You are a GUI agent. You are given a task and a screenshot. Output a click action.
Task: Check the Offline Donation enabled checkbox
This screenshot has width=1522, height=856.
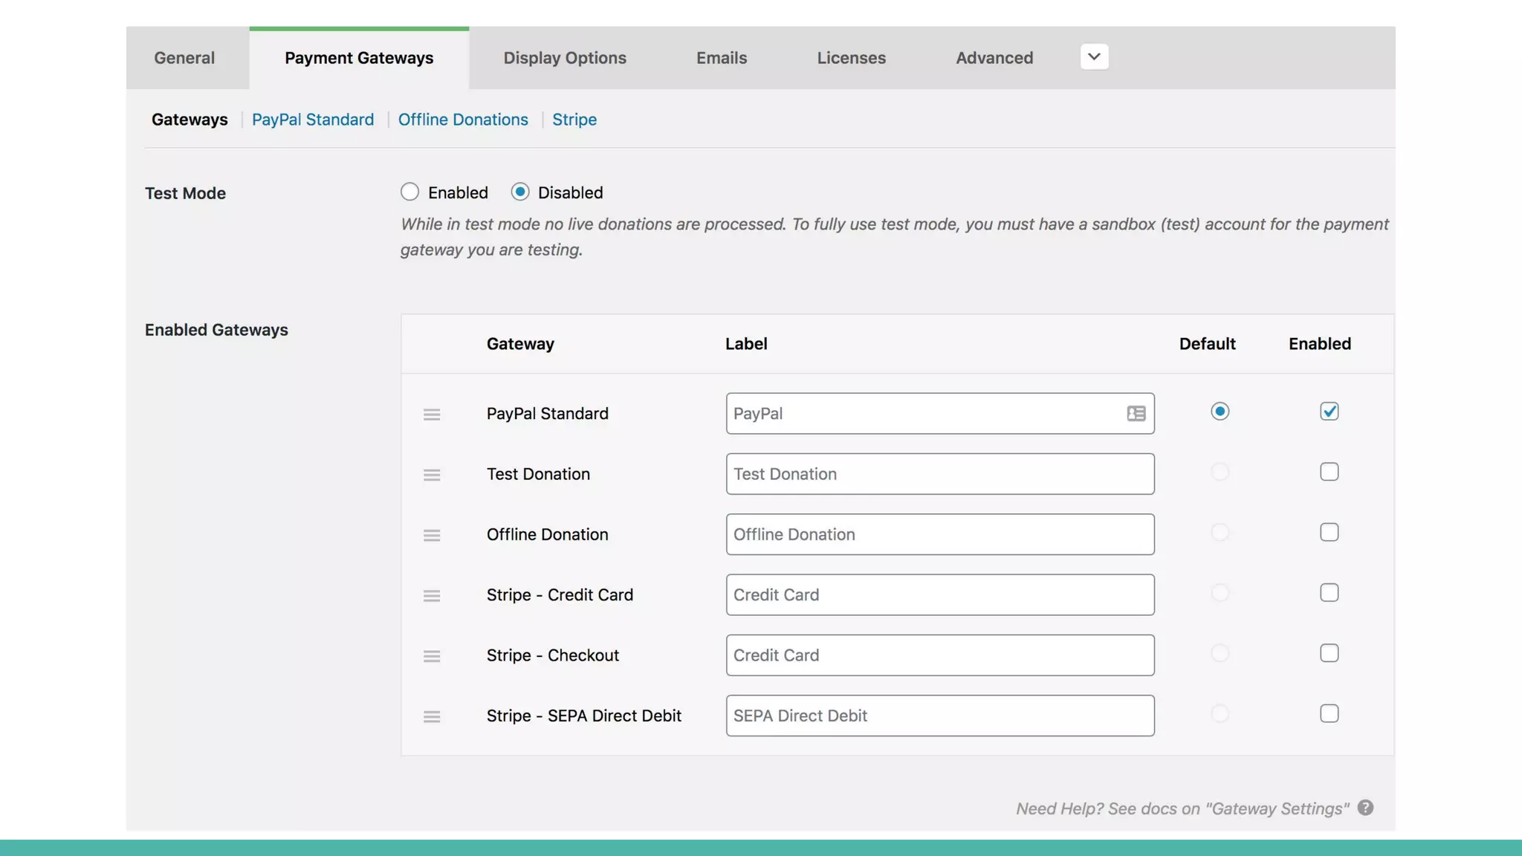tap(1329, 532)
